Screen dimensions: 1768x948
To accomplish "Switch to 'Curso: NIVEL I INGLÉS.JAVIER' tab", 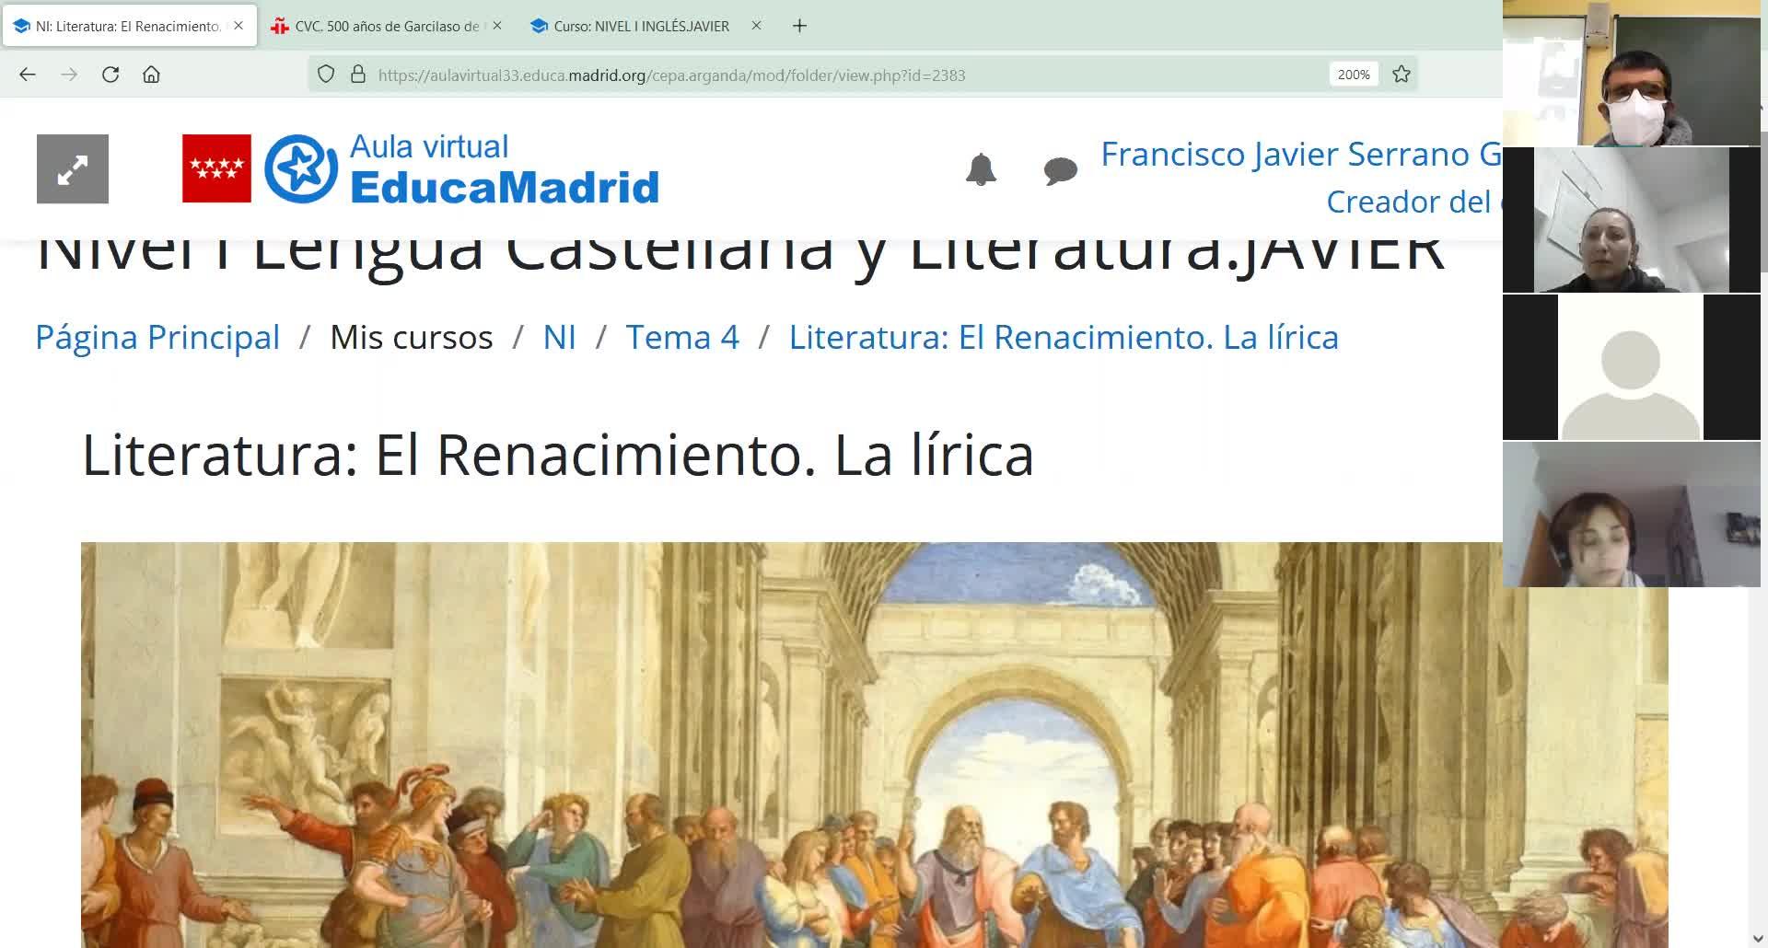I will 646,26.
